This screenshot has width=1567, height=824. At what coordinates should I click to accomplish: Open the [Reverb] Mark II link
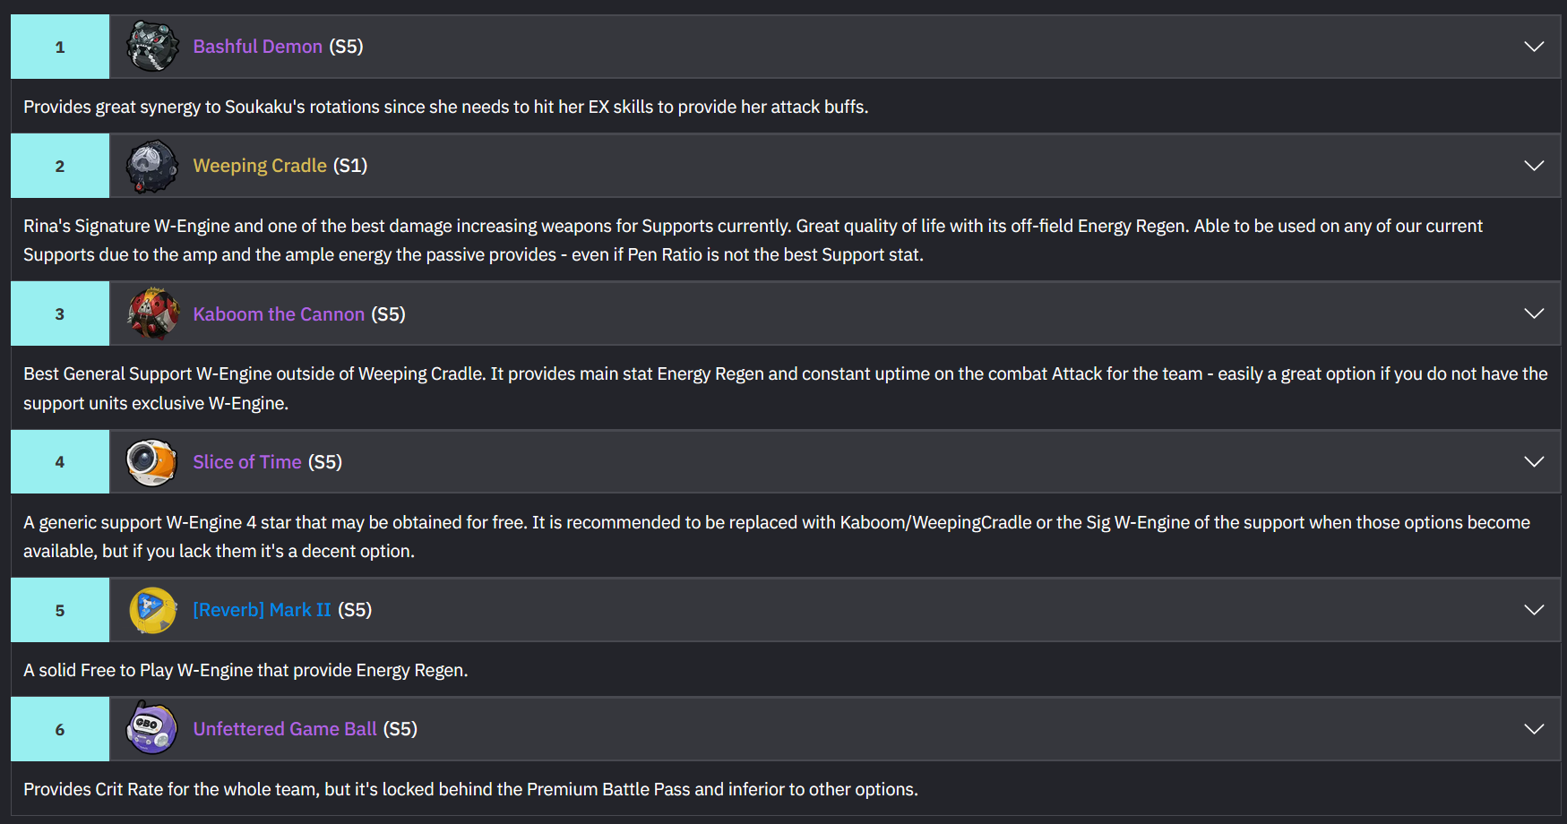262,610
